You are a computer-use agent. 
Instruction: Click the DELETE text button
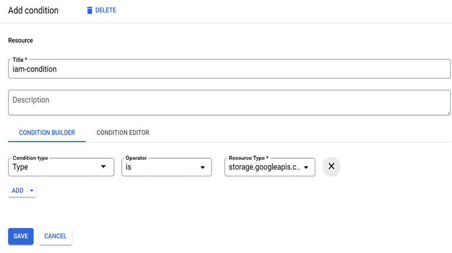[105, 11]
